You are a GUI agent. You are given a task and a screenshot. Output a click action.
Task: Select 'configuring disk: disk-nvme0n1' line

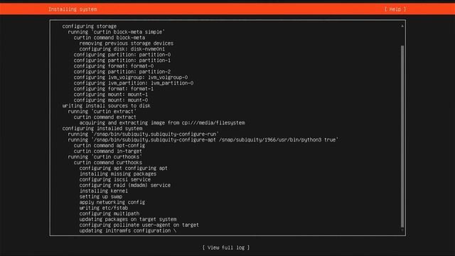(x=122, y=49)
